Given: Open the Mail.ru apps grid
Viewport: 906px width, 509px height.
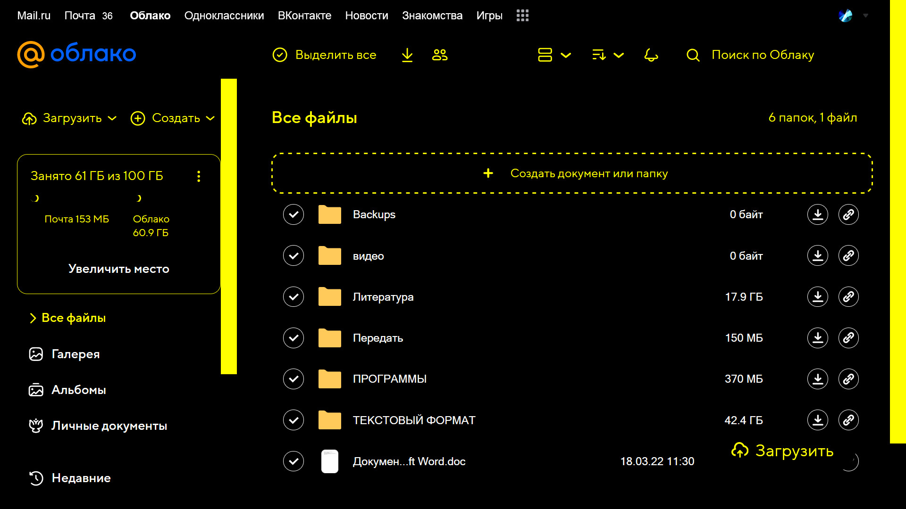Looking at the screenshot, I should coord(522,16).
